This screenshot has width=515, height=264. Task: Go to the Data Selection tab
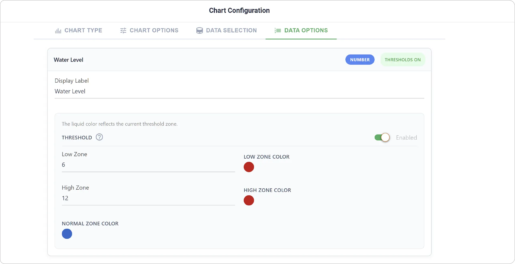tap(226, 30)
